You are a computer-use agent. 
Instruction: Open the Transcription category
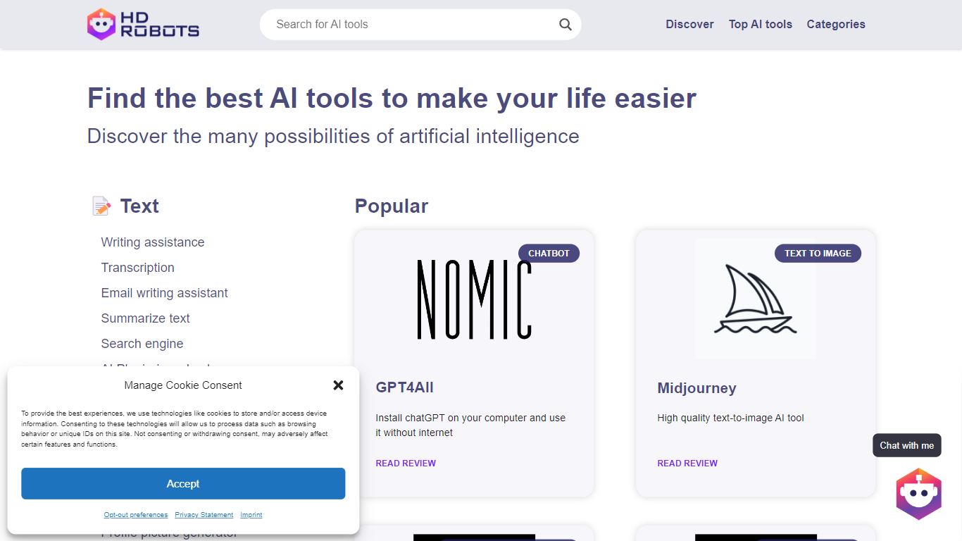pyautogui.click(x=137, y=268)
